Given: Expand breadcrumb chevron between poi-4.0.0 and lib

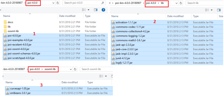Looking at the screenshot, I should (158, 3).
